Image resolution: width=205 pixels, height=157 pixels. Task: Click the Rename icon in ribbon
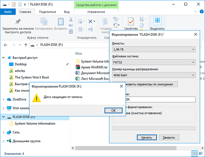point(90,29)
